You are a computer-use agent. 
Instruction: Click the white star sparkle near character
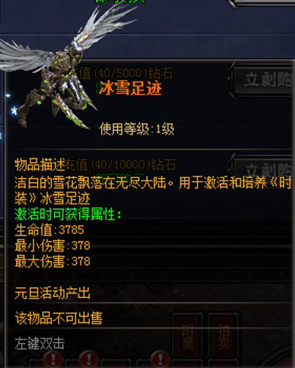[14, 110]
